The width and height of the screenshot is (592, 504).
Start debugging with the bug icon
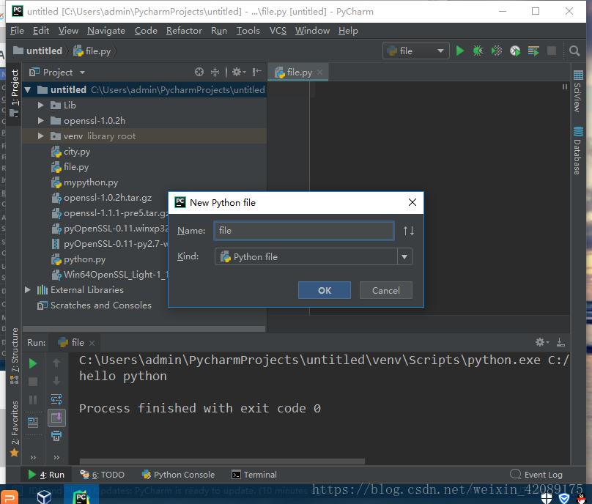click(x=478, y=51)
